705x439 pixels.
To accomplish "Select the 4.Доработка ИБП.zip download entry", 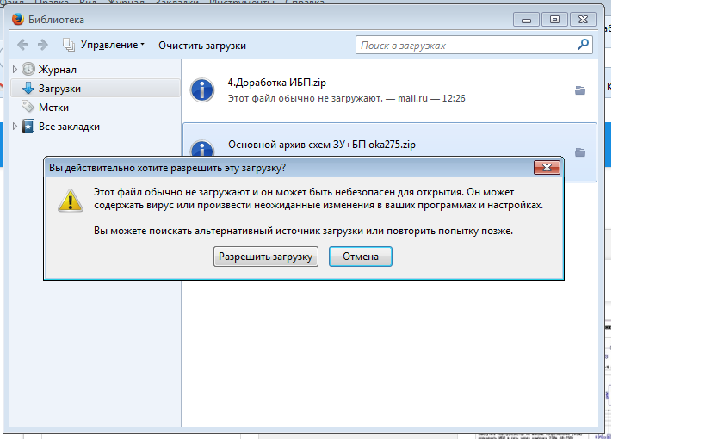I will (x=379, y=90).
